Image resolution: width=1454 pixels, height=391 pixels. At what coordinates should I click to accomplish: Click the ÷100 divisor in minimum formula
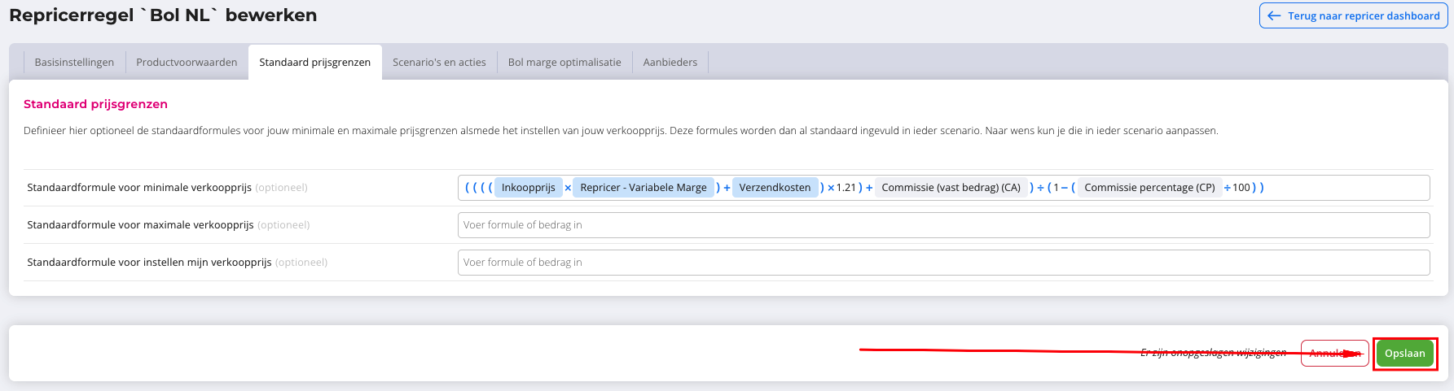point(1237,188)
